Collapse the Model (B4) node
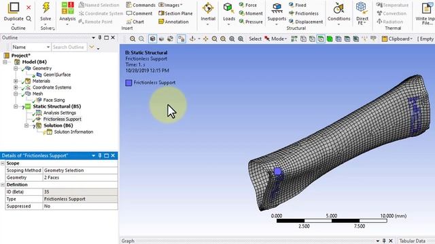 (5, 62)
